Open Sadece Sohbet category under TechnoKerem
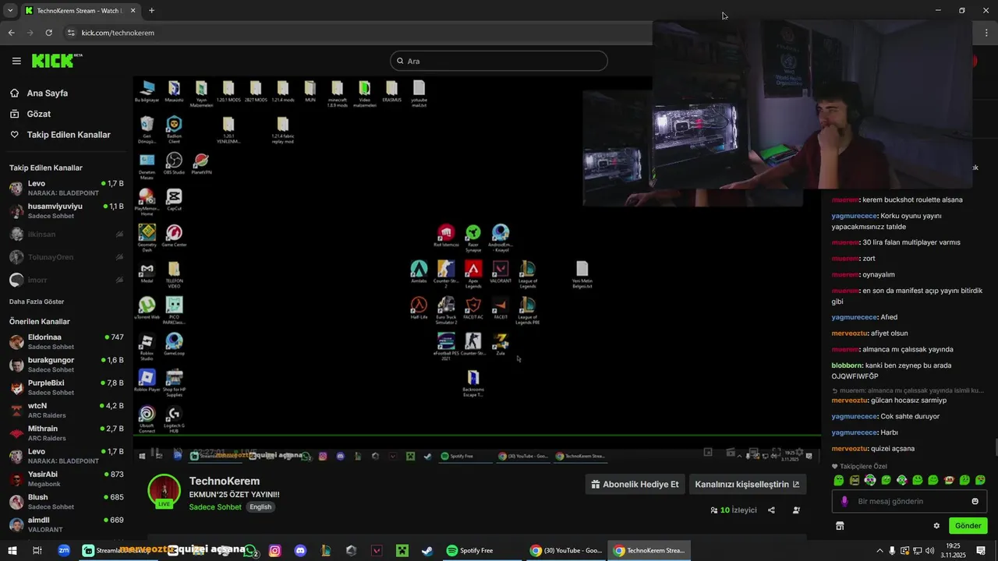The image size is (998, 561). coord(215,507)
